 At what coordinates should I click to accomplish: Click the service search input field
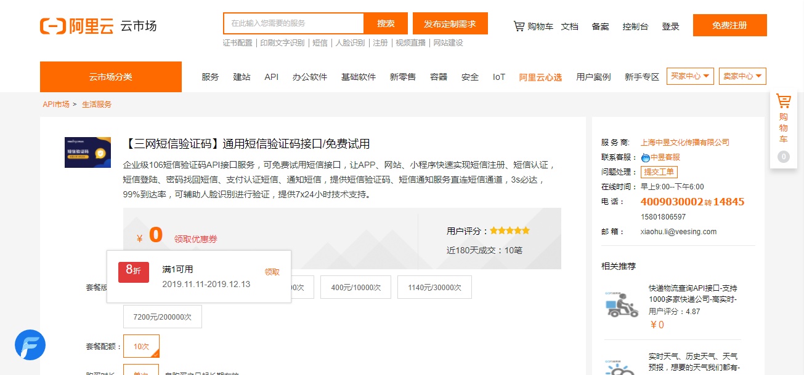(293, 23)
